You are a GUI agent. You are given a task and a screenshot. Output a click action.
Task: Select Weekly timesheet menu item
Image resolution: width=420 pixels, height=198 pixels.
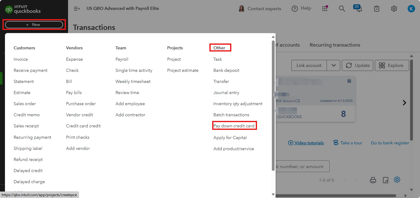[133, 81]
